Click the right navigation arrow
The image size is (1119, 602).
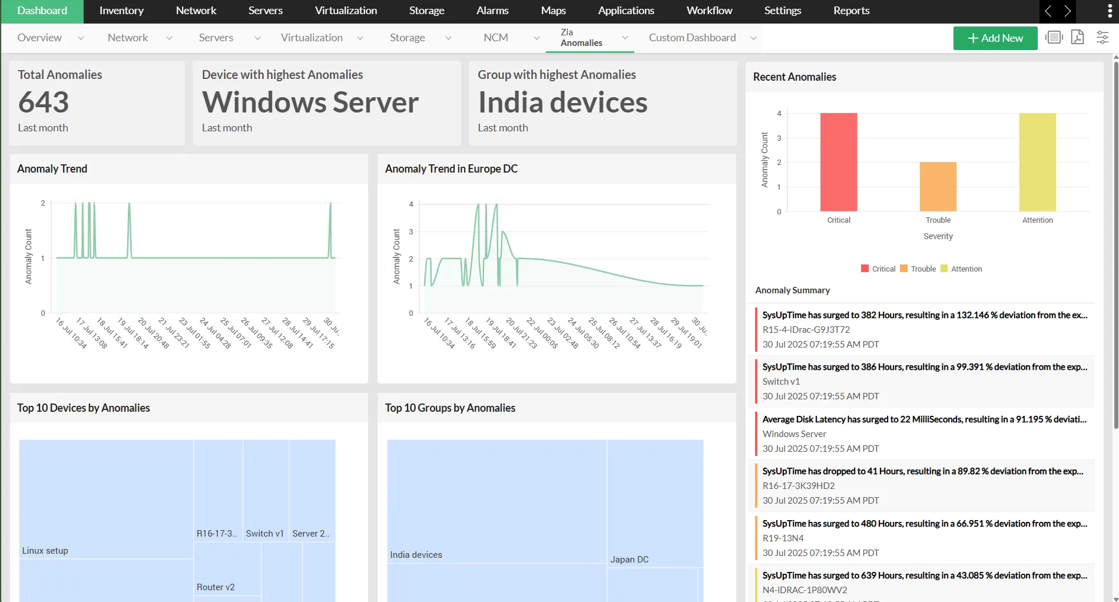(1068, 11)
